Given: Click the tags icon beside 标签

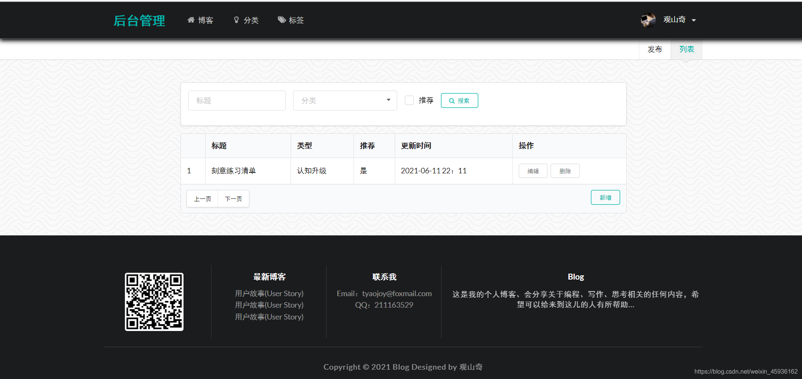Looking at the screenshot, I should pos(282,20).
